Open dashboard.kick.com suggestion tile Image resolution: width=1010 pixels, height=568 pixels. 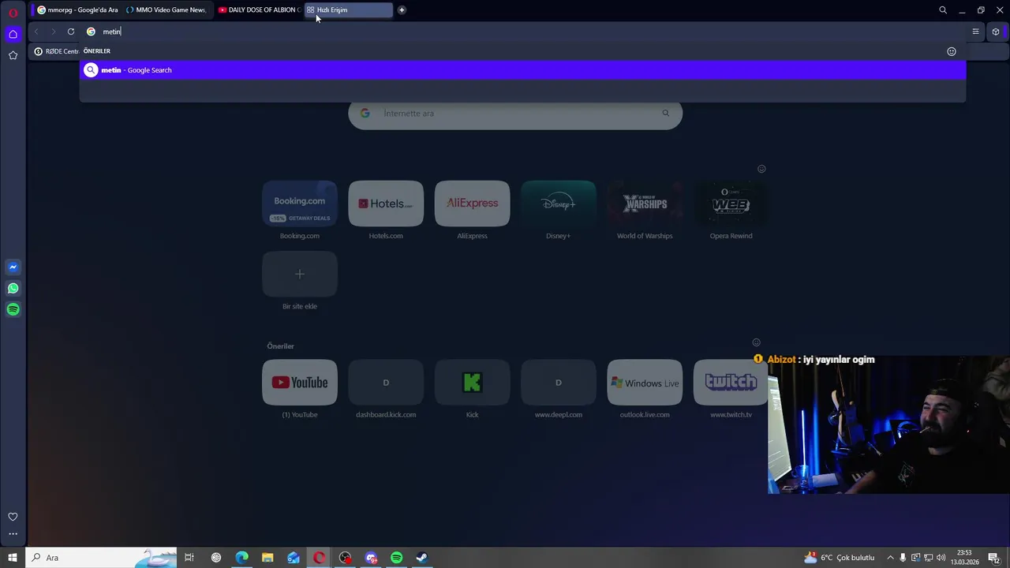coord(386,383)
